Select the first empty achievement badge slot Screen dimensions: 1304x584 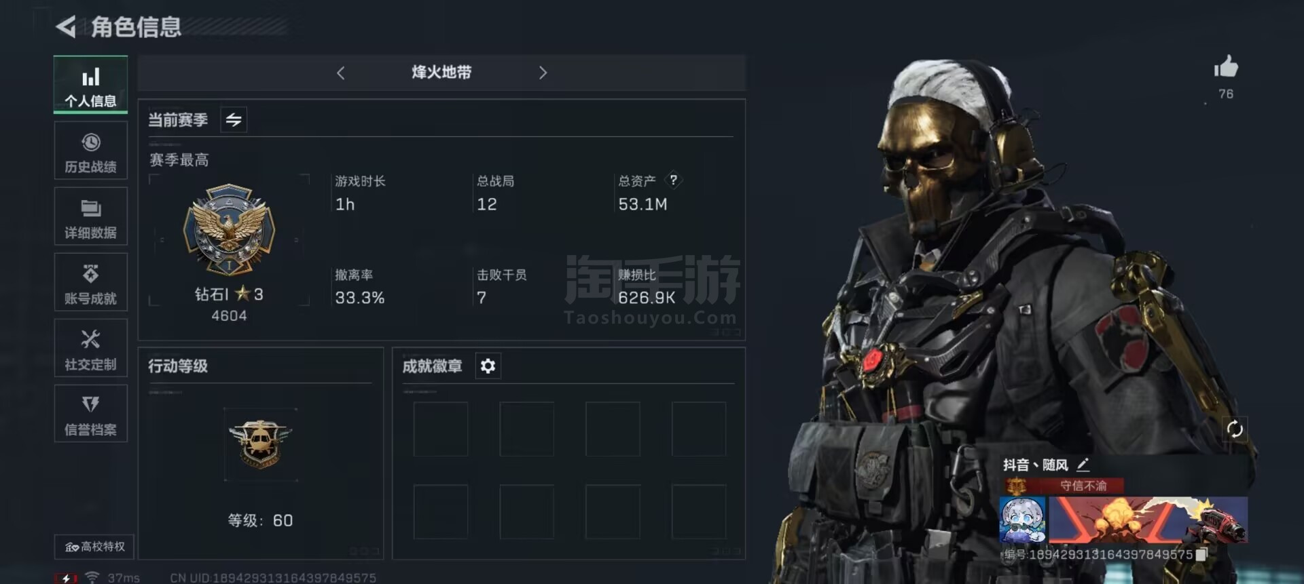pyautogui.click(x=441, y=429)
